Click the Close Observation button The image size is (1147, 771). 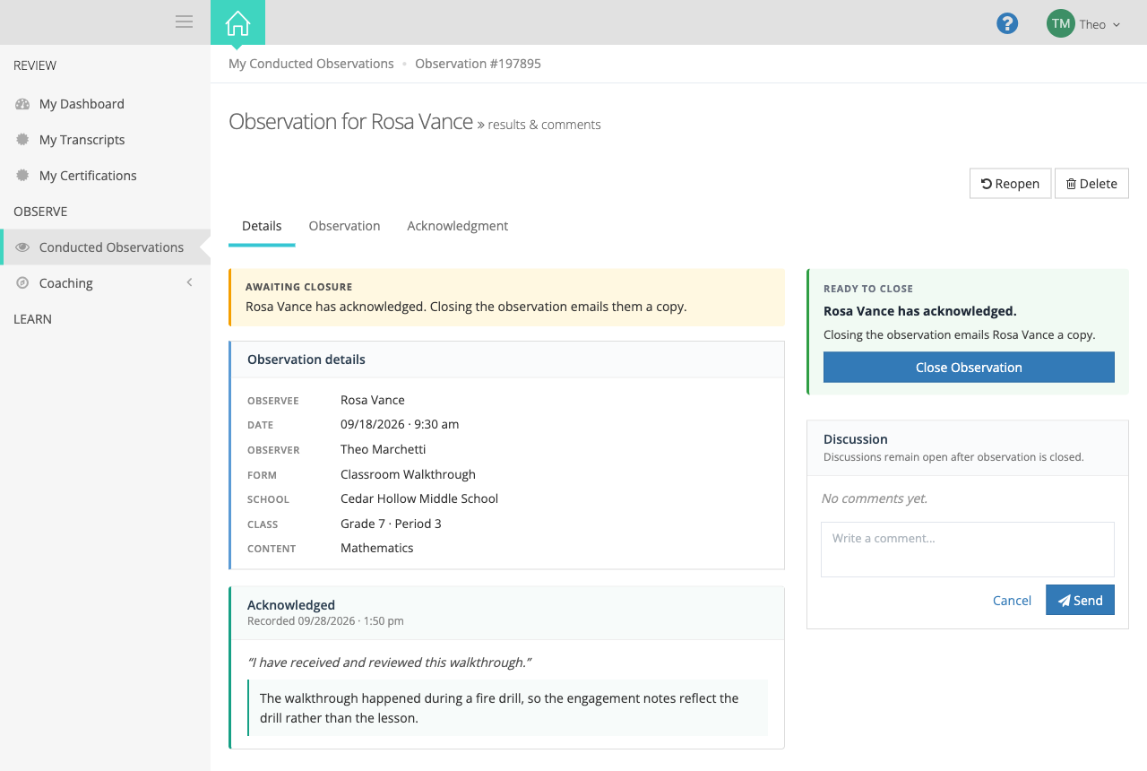click(969, 368)
